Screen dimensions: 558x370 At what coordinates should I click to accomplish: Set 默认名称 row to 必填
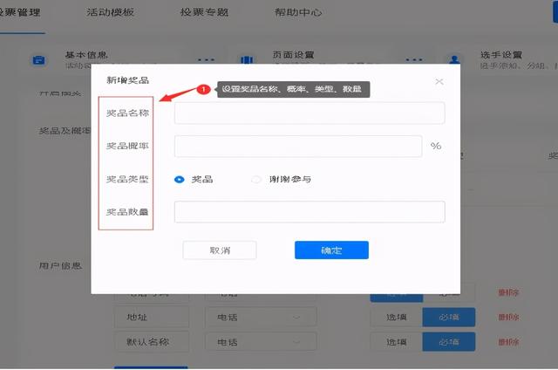pyautogui.click(x=449, y=342)
